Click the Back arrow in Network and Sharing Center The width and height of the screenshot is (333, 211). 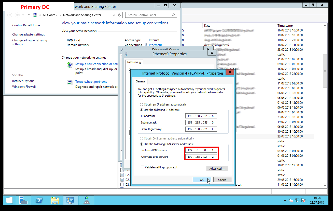click(x=10, y=15)
